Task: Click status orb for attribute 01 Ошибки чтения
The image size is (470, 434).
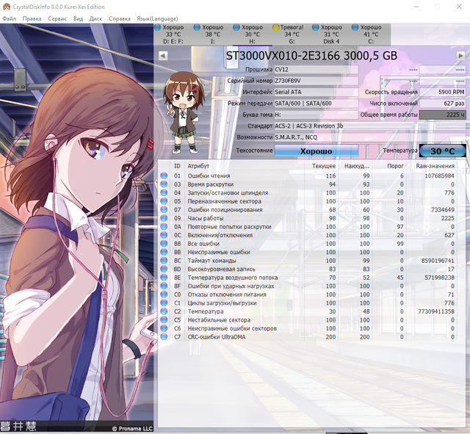Action: click(x=164, y=176)
